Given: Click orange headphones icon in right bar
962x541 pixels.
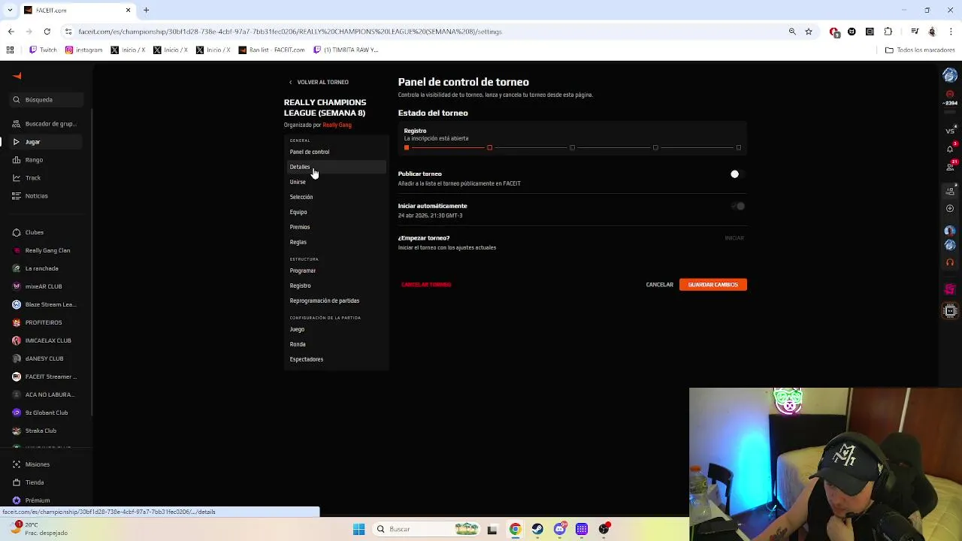Looking at the screenshot, I should click(x=950, y=263).
